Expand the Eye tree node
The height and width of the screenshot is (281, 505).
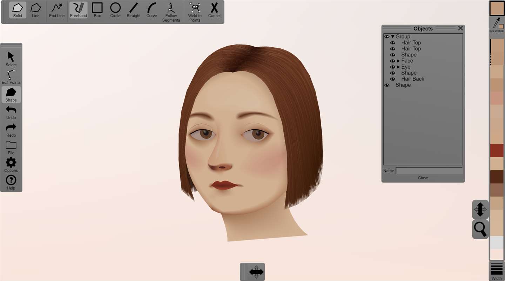click(398, 67)
